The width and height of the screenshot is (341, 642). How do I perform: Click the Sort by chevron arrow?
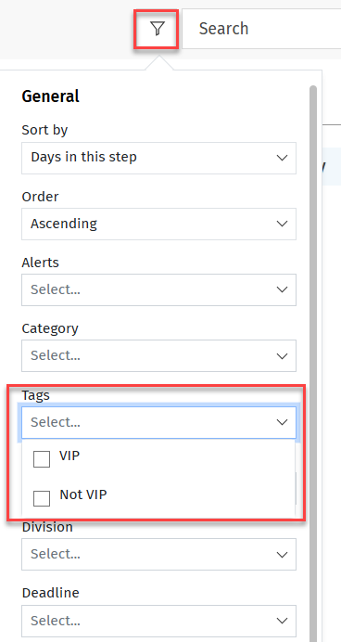(x=282, y=158)
